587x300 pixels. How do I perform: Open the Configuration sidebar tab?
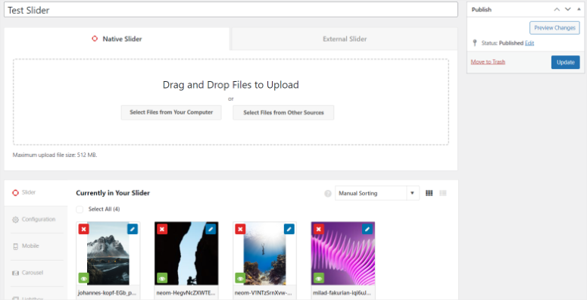point(36,220)
